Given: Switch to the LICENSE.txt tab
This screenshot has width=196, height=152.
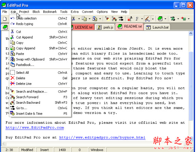Looking at the screenshot, I should point(83,27).
